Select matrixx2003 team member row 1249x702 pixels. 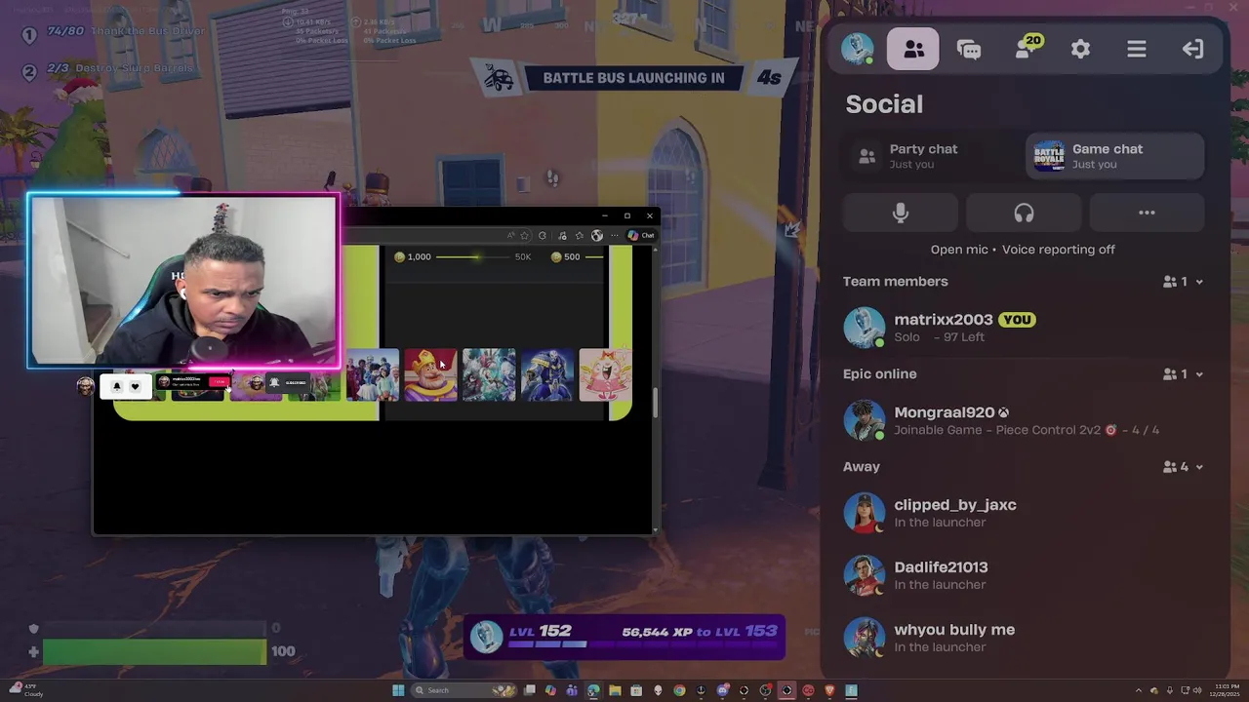(1024, 328)
